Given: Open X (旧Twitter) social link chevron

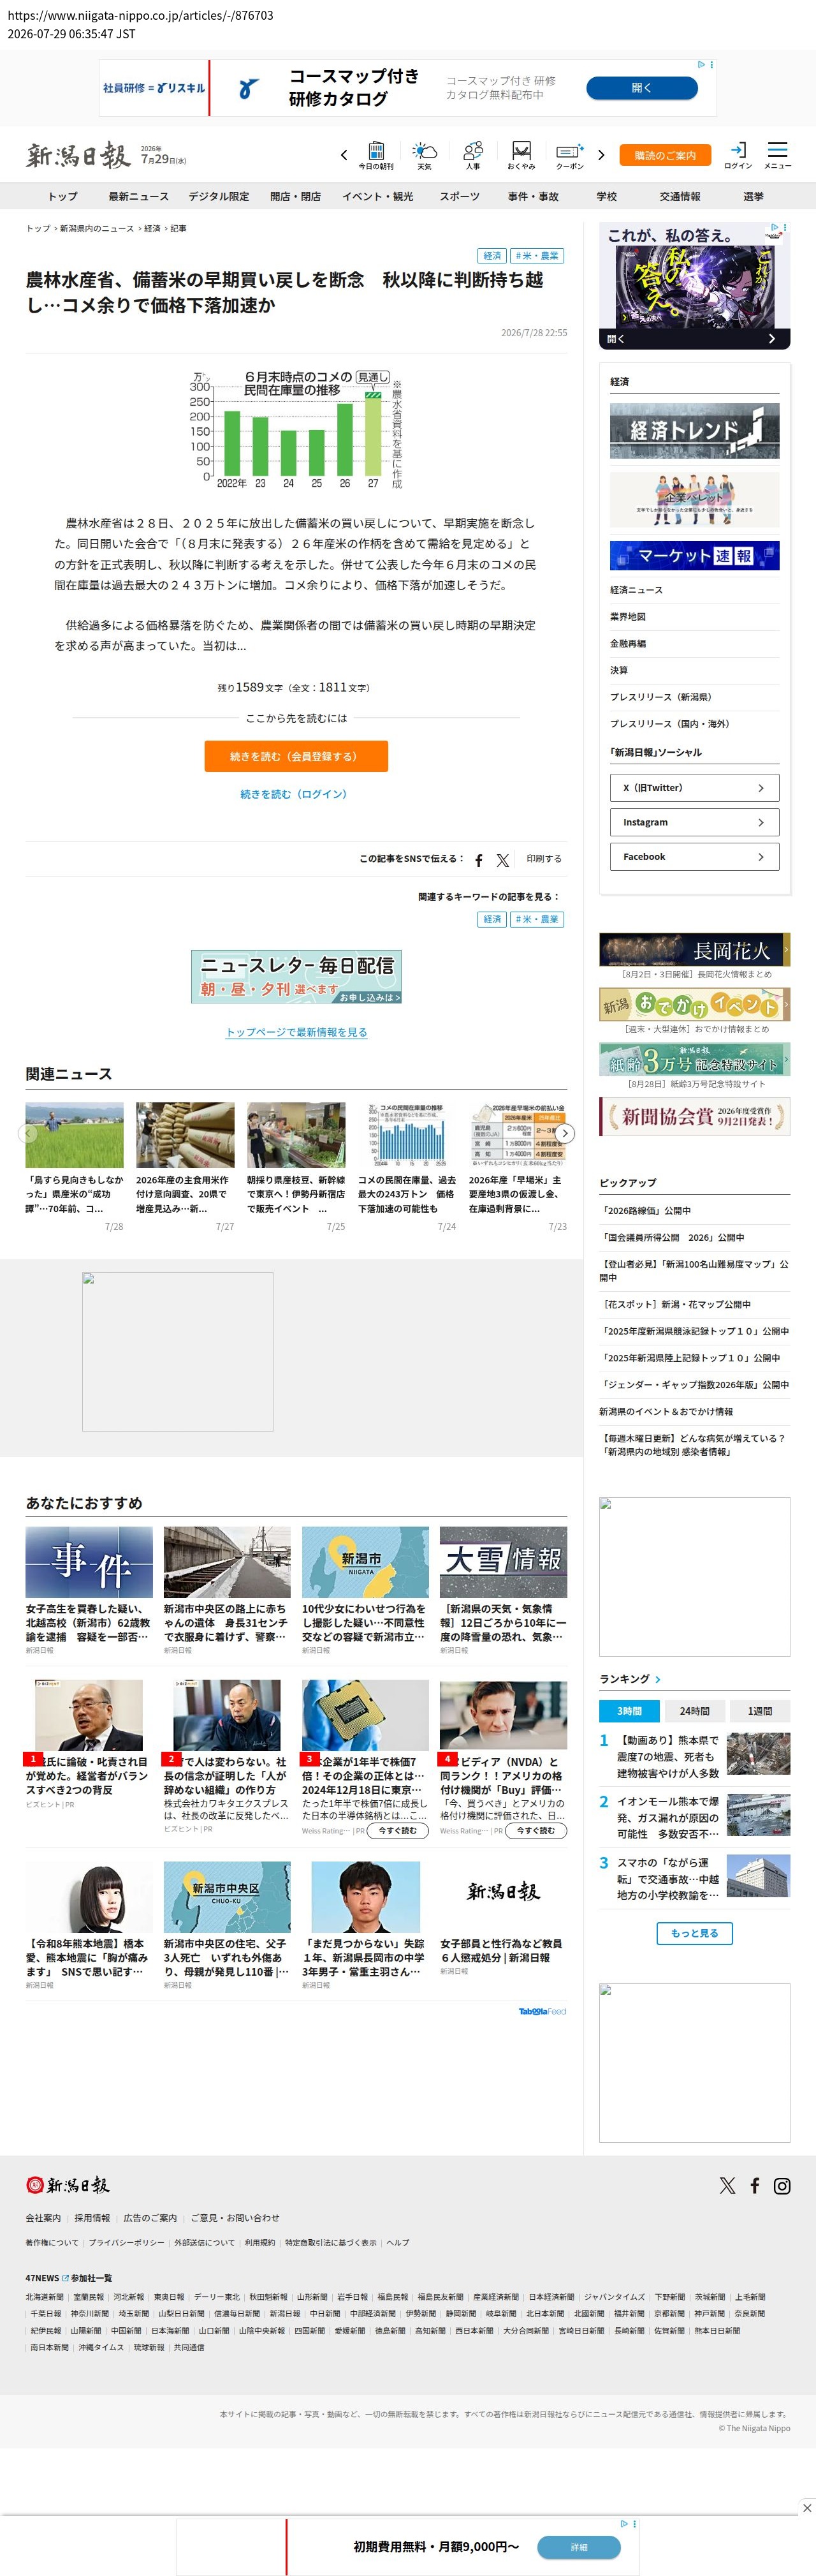Looking at the screenshot, I should click(761, 788).
